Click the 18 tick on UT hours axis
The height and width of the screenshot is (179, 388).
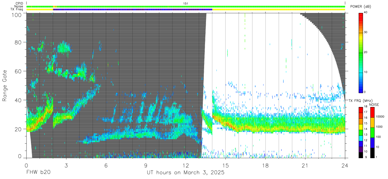(x=265, y=165)
